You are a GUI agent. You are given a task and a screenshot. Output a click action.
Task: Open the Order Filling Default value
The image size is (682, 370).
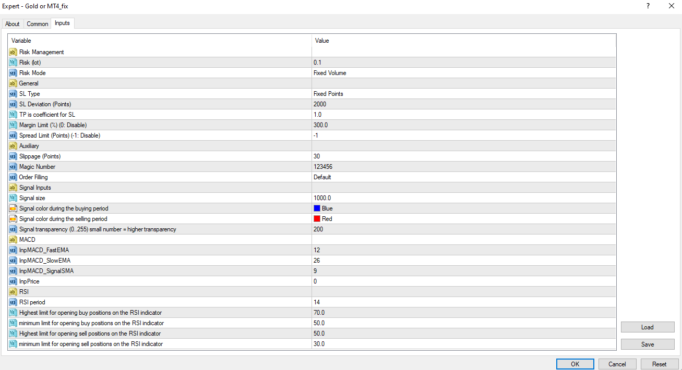(322, 177)
